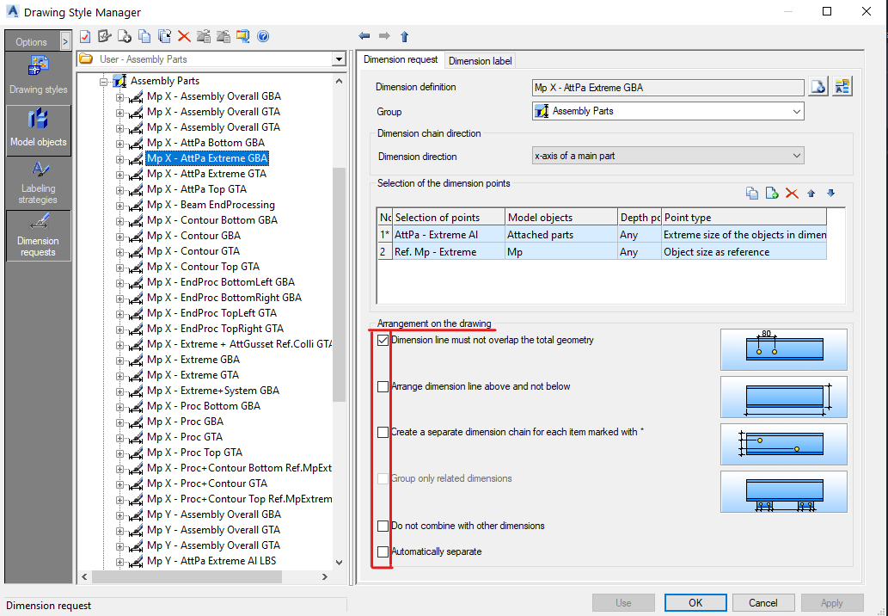
Task: Toggle 'Dimension line must not overlap the total geometry'
Action: [383, 340]
